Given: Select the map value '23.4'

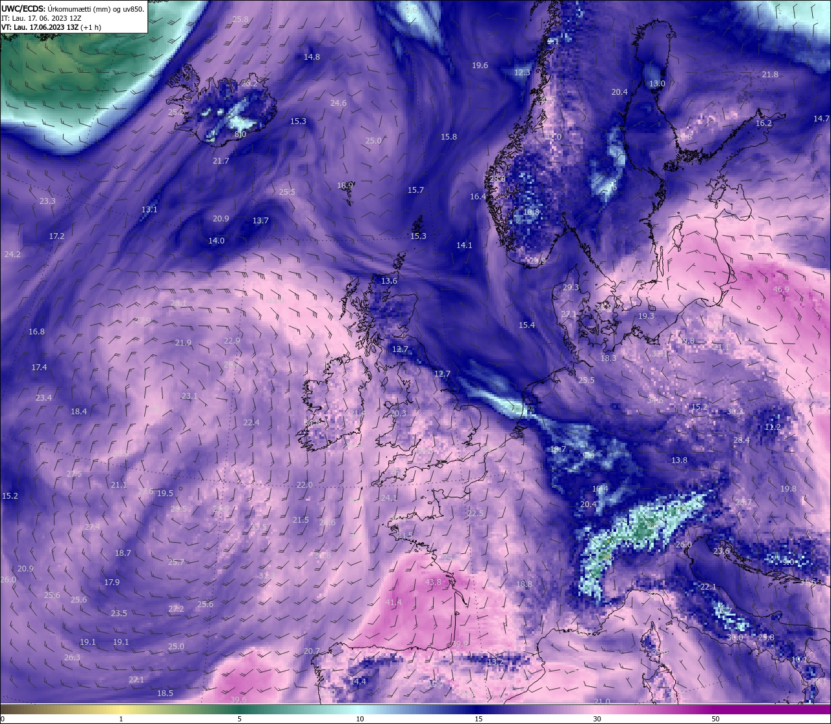Looking at the screenshot, I should point(43,398).
